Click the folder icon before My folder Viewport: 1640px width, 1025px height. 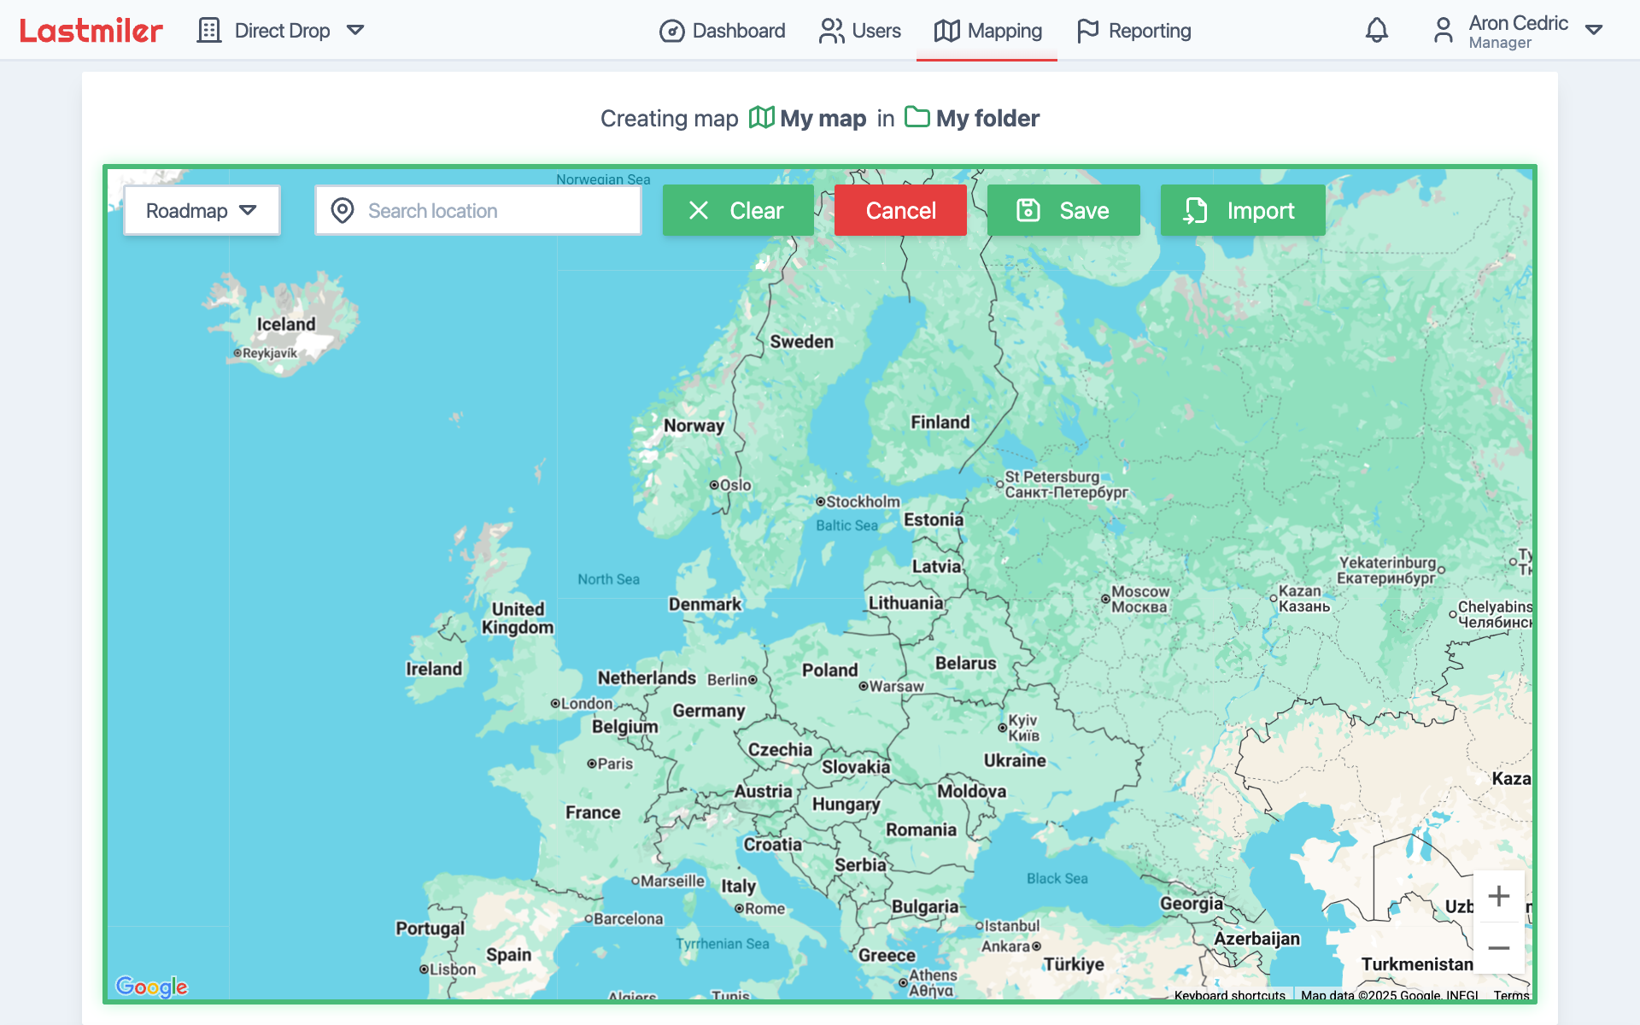coord(917,117)
